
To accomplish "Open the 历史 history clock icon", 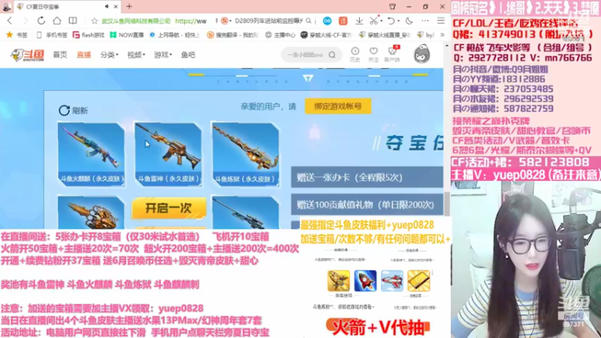I will [x=355, y=54].
